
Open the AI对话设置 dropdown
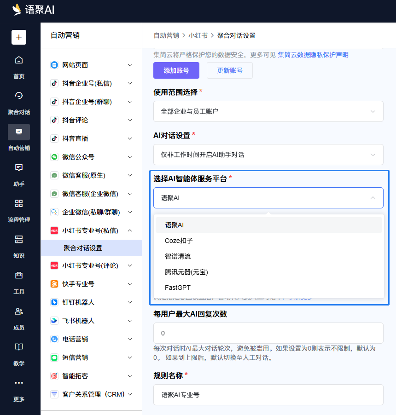click(268, 155)
